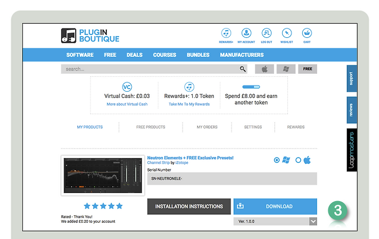This screenshot has height=239, width=379.
Task: Click the Virtual Cash VC icon
Action: (127, 87)
